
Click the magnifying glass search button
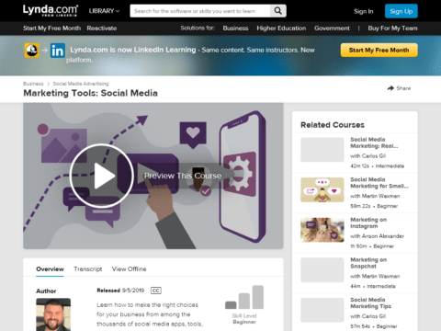278,11
